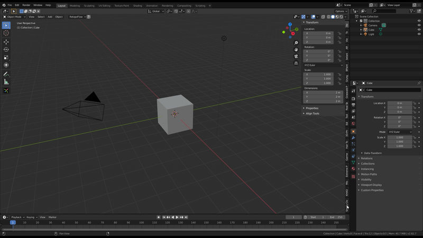
Task: Lock the Scale X axis in sidebar
Action: tap(339, 75)
